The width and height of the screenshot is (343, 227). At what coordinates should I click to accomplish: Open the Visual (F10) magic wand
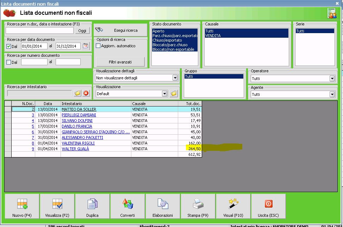pos(233,204)
